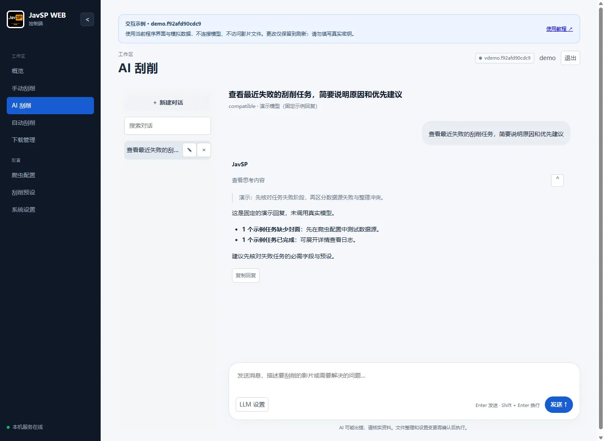This screenshot has width=604, height=441.
Task: Collapse the sidebar with the chevron button
Action: coord(87,19)
